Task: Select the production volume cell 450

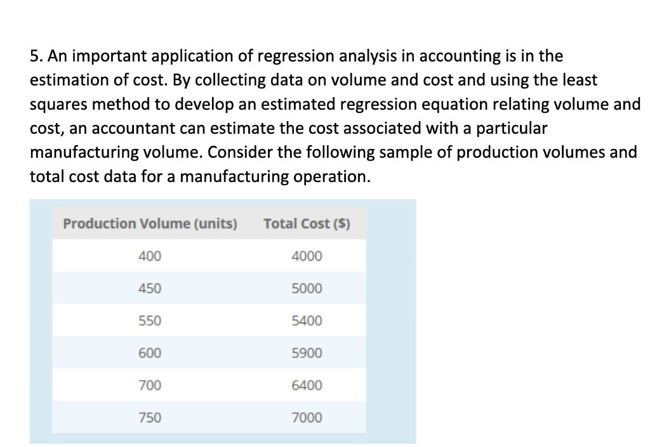Action: [150, 288]
